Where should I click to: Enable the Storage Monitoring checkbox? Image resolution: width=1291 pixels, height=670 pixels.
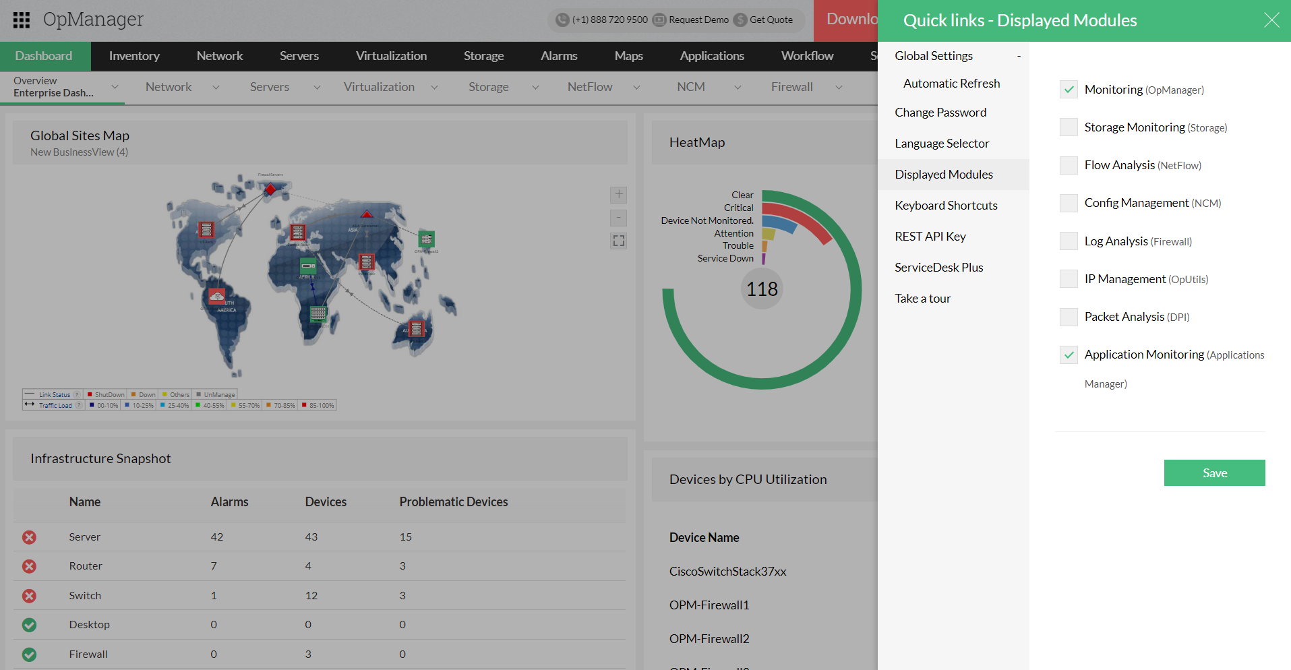tap(1069, 127)
